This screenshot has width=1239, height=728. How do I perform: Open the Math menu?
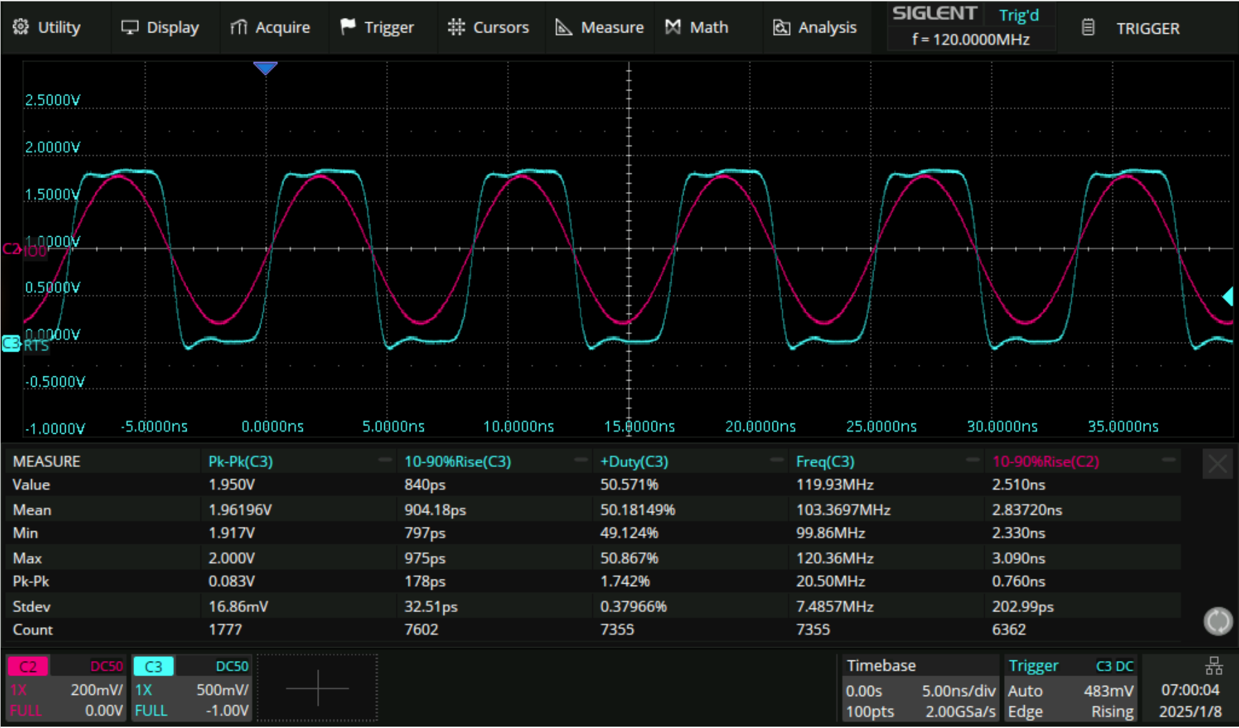coord(697,28)
